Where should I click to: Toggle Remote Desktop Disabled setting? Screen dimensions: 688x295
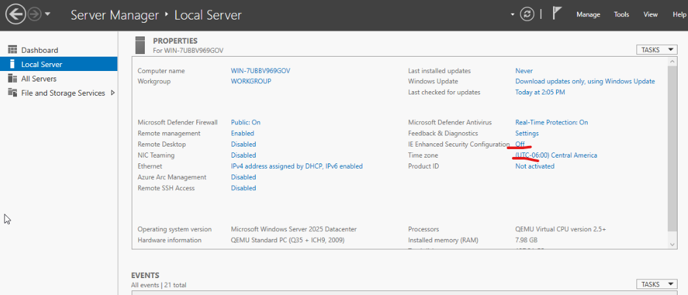tap(243, 144)
